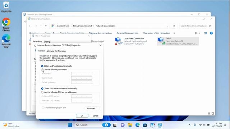Image resolution: width=230 pixels, height=129 pixels.
Task: Click Network Connections in the breadcrumb
Action: [105, 26]
